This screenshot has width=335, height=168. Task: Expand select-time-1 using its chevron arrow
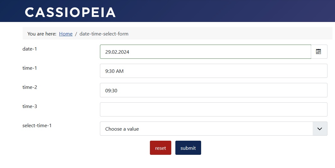pos(320,129)
